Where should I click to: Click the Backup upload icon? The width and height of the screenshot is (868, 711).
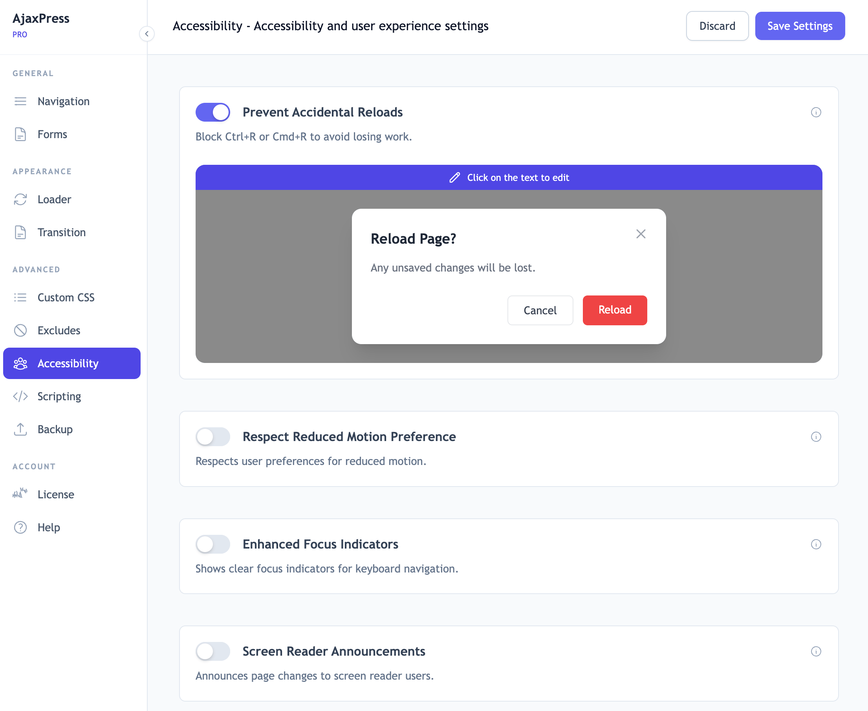point(20,429)
